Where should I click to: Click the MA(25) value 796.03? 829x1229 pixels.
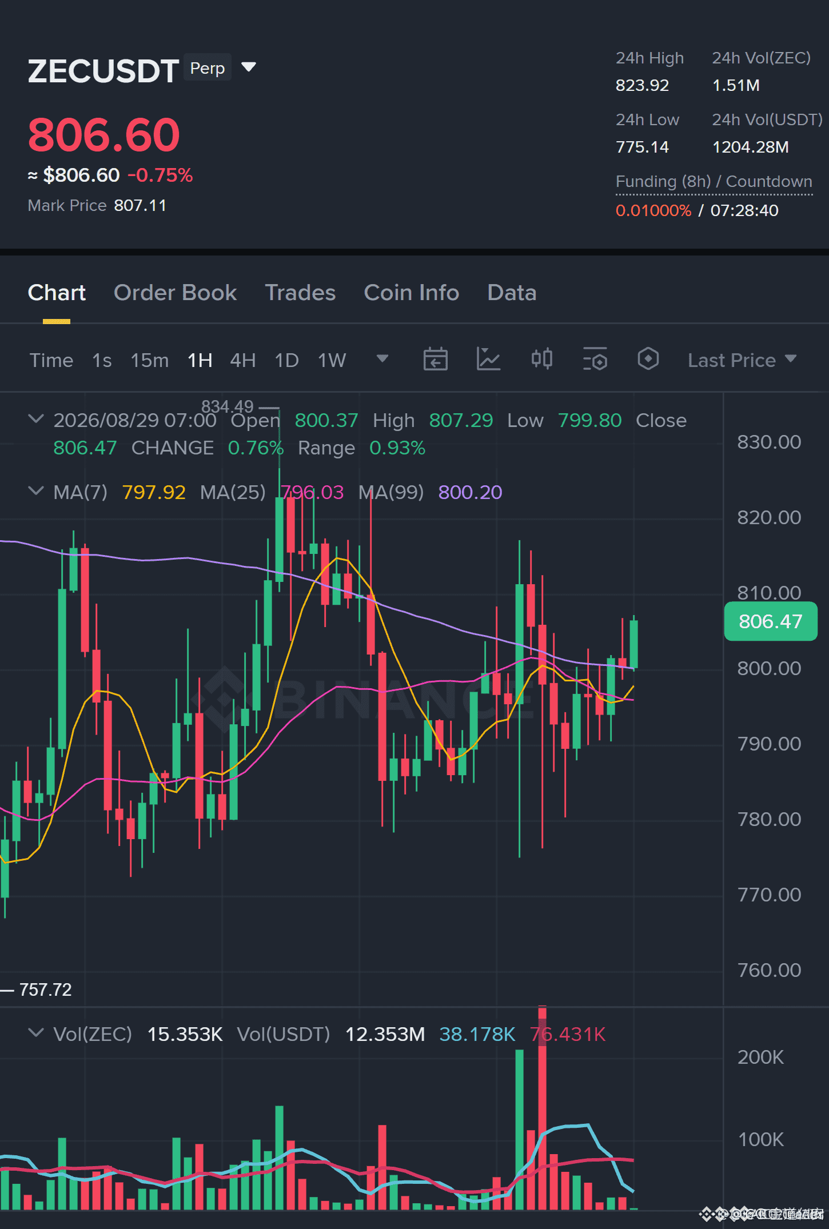[x=312, y=492]
